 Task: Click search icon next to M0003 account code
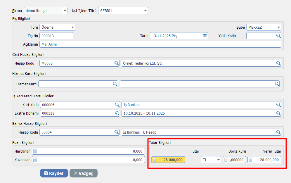116,63
